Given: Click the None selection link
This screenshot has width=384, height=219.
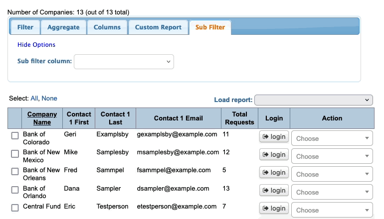Looking at the screenshot, I should (49, 99).
